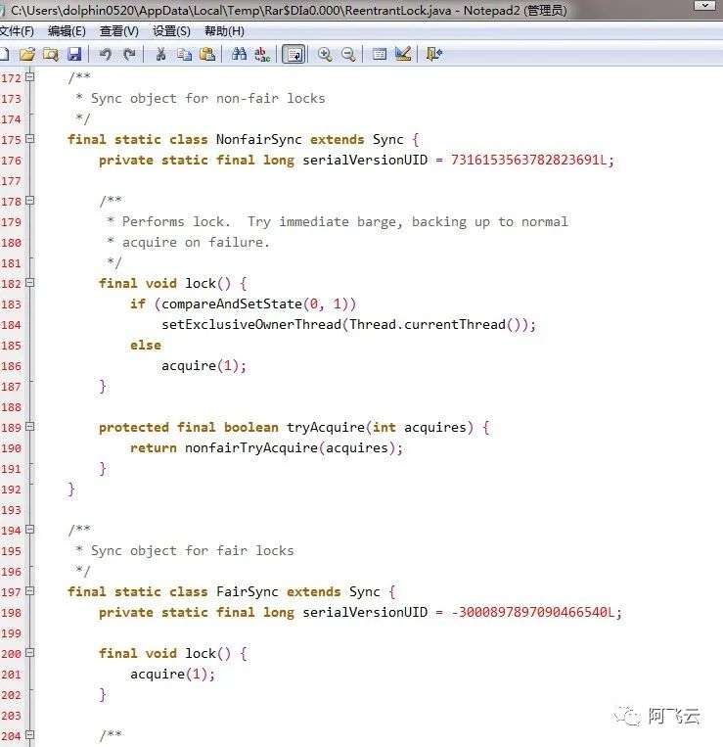Click setExclusiveOwnerThread call on line 184
Viewport: 723px width, 747px height.
(348, 325)
